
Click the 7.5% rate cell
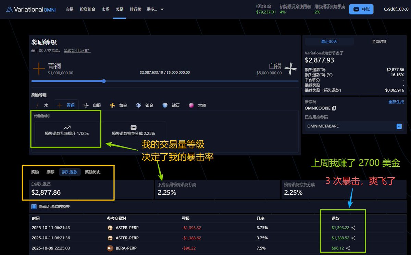(261, 248)
